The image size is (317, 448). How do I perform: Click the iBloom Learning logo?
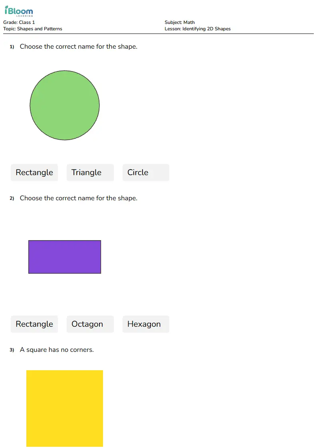point(19,11)
